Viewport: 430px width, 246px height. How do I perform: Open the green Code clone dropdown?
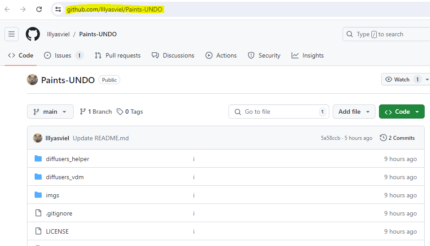click(402, 111)
